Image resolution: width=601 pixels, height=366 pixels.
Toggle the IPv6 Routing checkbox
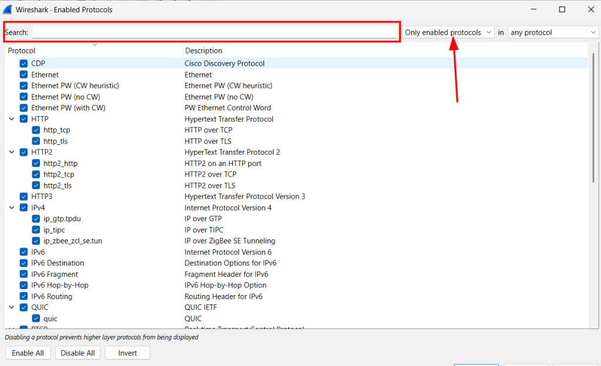click(x=23, y=296)
